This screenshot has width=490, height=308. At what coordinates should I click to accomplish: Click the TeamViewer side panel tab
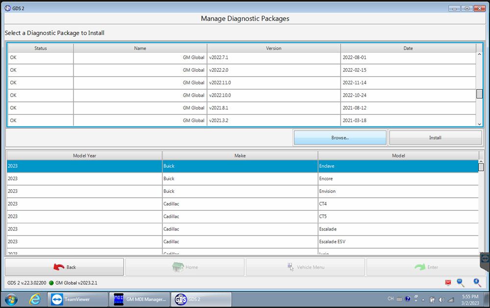coord(485,258)
